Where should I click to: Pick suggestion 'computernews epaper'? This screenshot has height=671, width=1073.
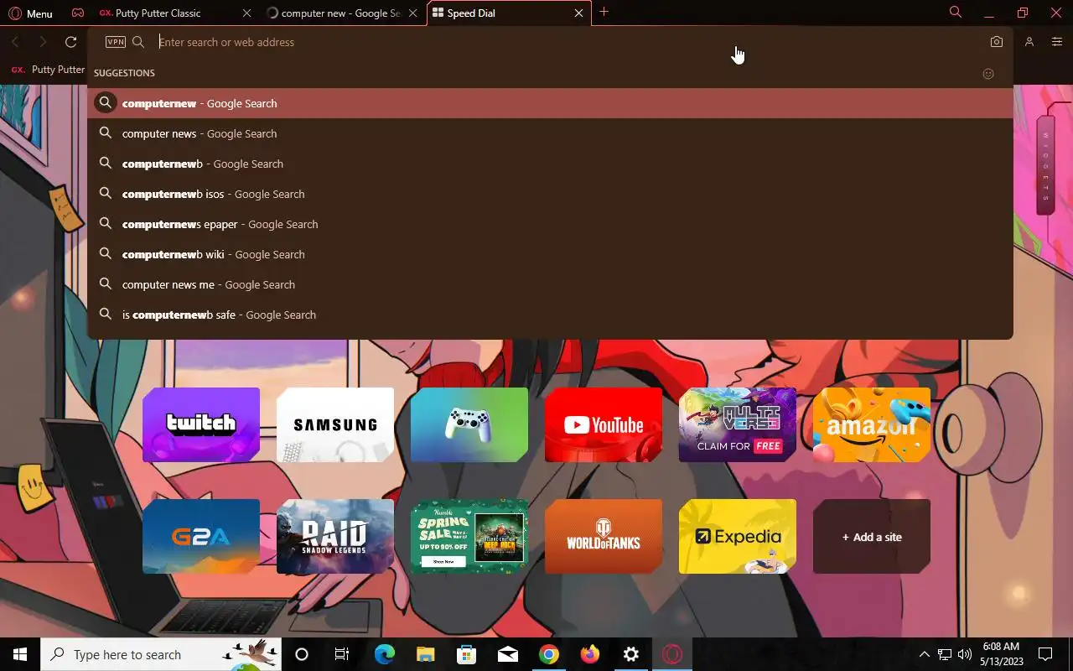pos(550,224)
